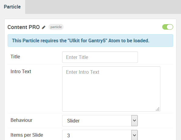Click the Intro Text field label

(x=21, y=71)
